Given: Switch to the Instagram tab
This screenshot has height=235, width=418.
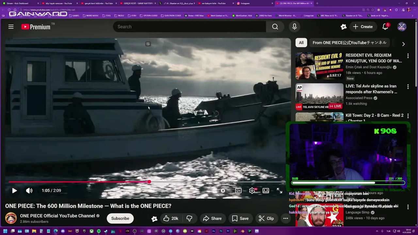Looking at the screenshot, I should 255,3.
